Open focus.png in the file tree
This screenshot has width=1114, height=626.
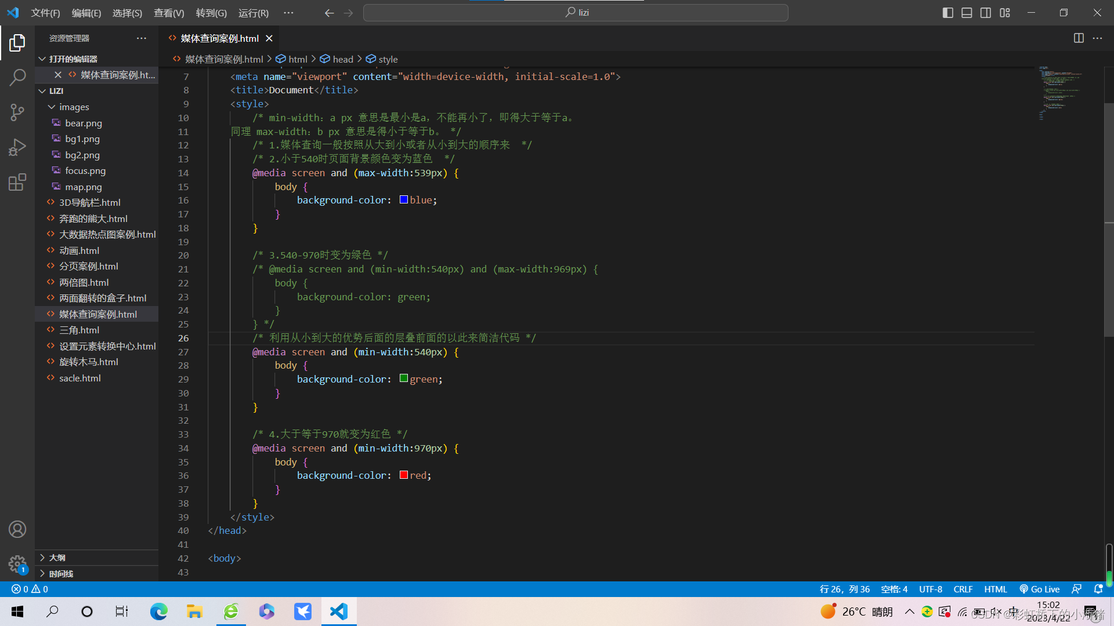[96, 171]
